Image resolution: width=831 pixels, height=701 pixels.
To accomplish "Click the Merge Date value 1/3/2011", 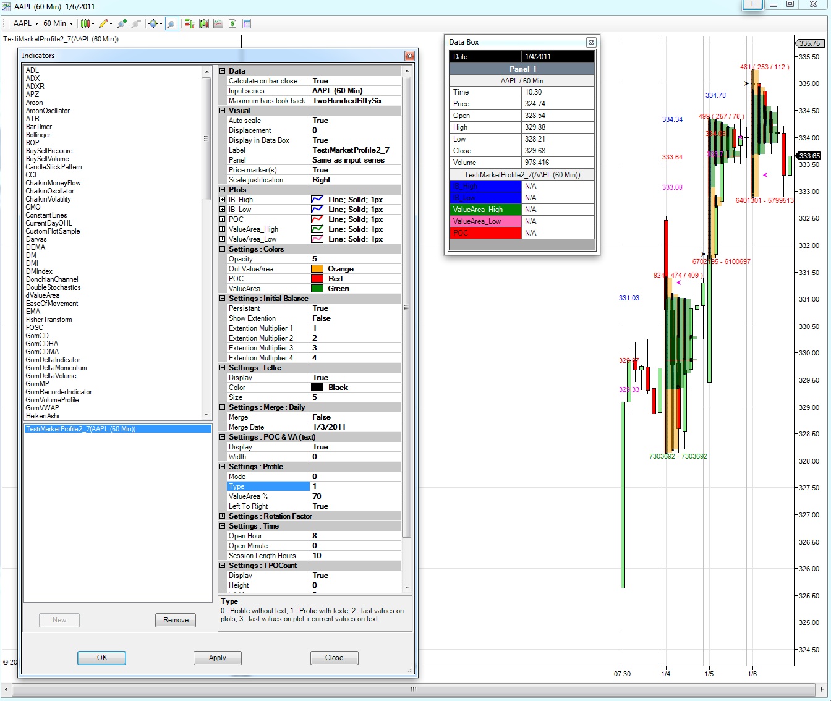I will 356,427.
